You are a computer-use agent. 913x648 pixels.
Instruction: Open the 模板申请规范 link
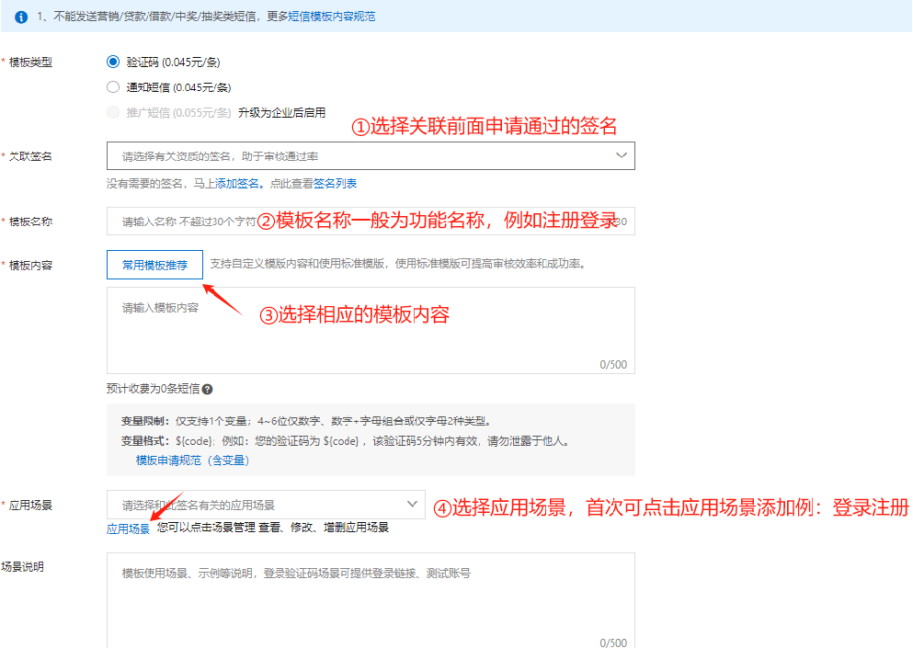click(x=168, y=460)
